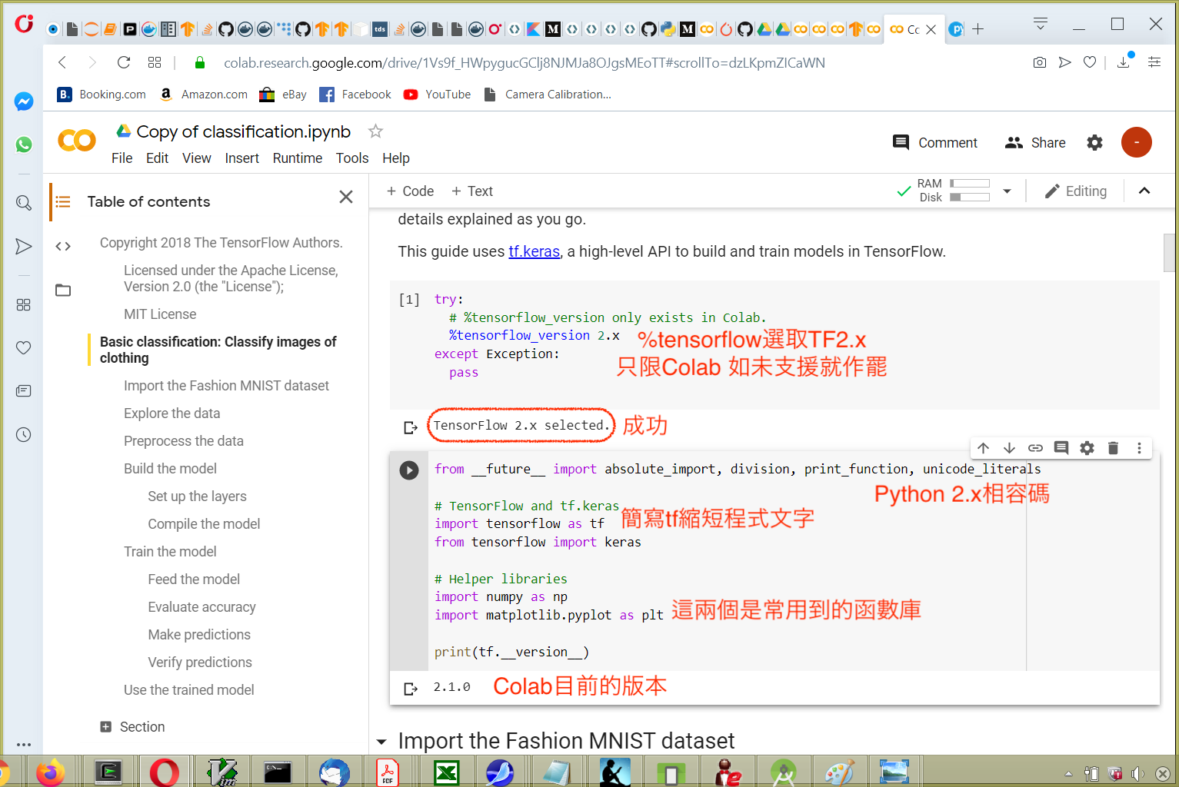Add a new Section in table of contents
This screenshot has width=1179, height=787.
pos(132,726)
